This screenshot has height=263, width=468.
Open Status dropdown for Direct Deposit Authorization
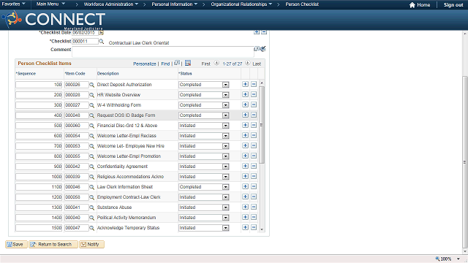click(226, 85)
